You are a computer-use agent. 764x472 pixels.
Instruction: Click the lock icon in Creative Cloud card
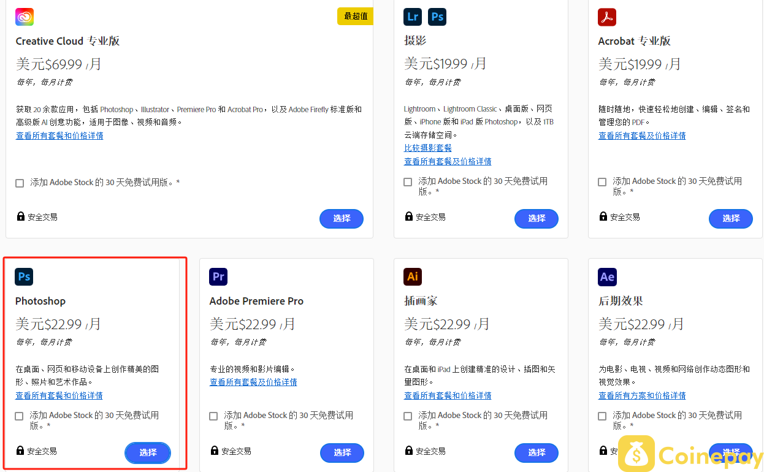pos(21,216)
